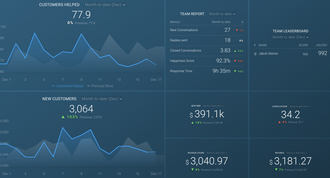Open the Customers Helped date range dropdown
This screenshot has width=330, height=178.
pos(105,5)
